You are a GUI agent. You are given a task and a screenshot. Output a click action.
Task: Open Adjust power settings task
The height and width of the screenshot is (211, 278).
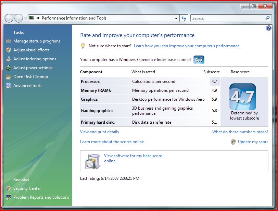coord(33,68)
